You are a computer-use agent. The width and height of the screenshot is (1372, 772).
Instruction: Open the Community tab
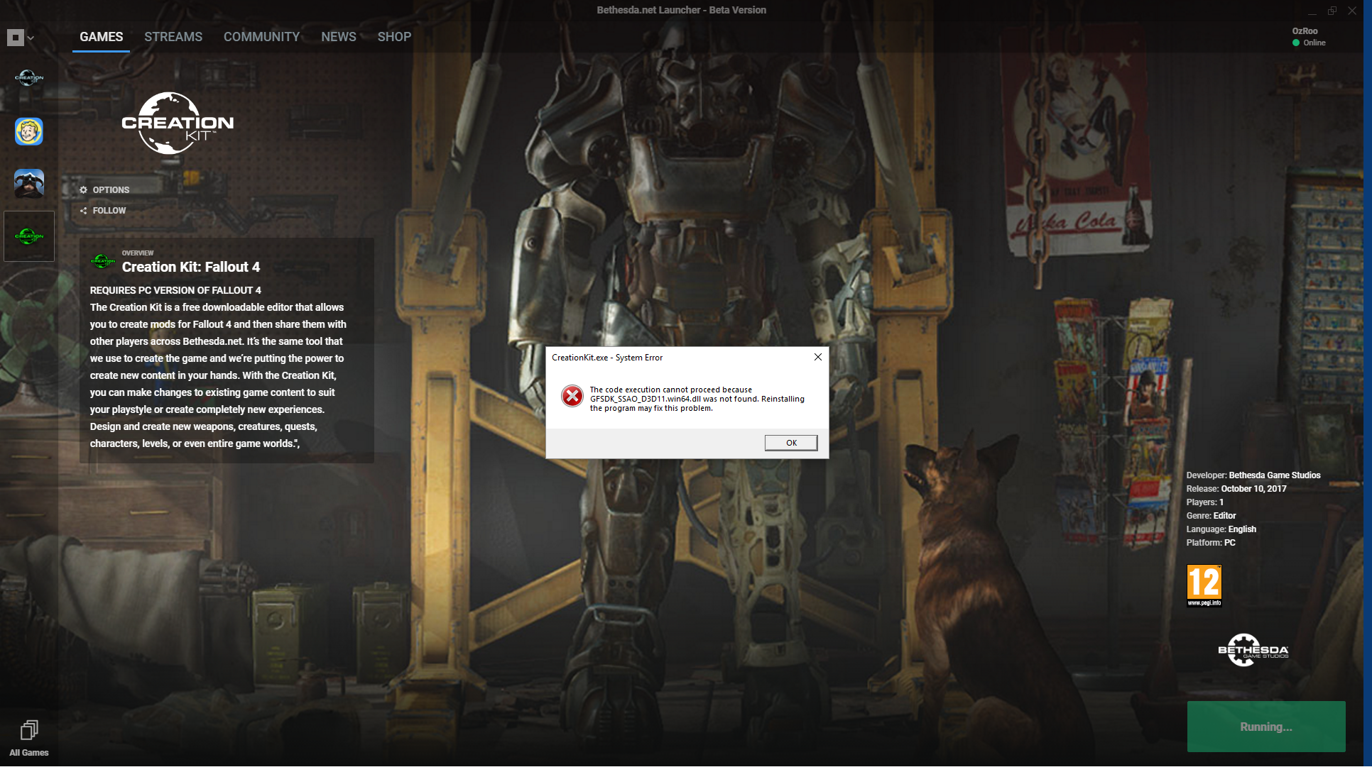[x=261, y=37]
